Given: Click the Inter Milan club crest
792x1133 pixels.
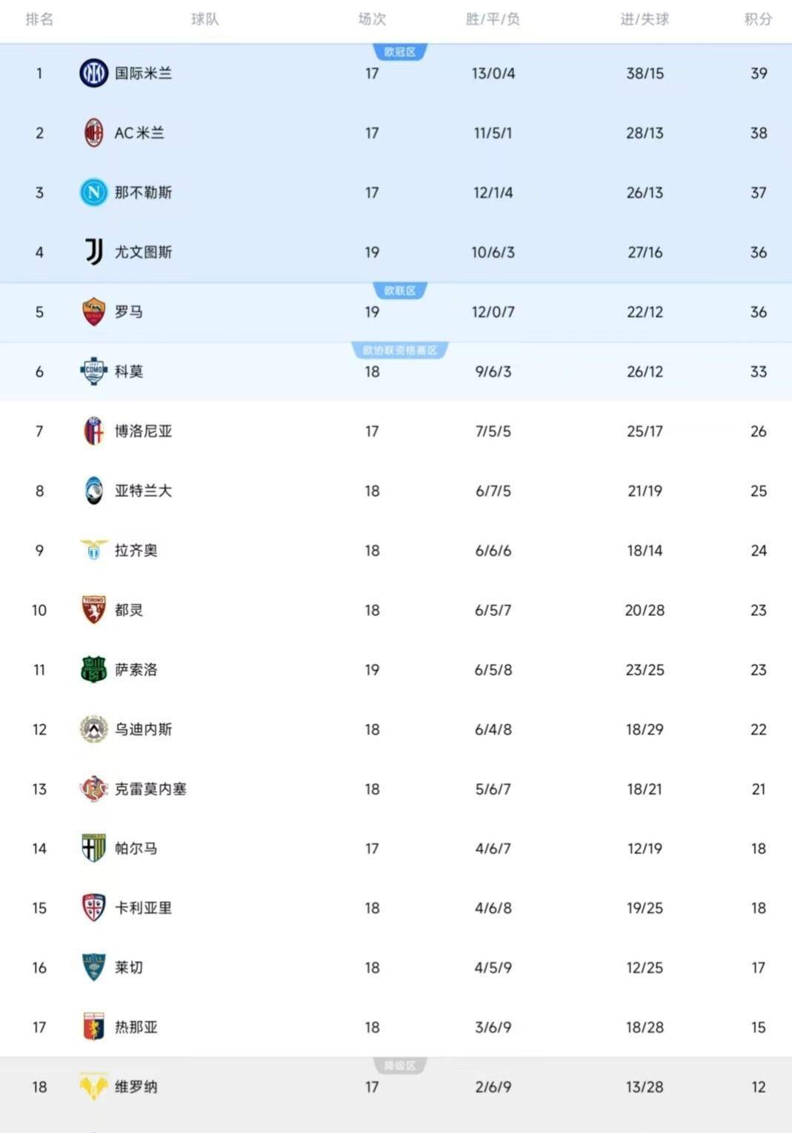Looking at the screenshot, I should pos(93,73).
